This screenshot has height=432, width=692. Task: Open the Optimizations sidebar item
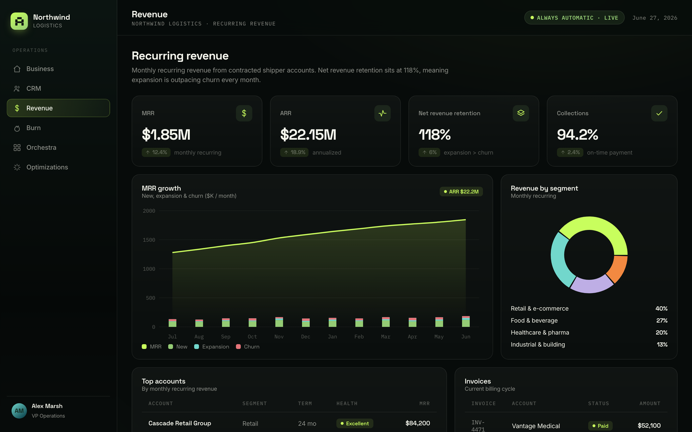(x=58, y=167)
